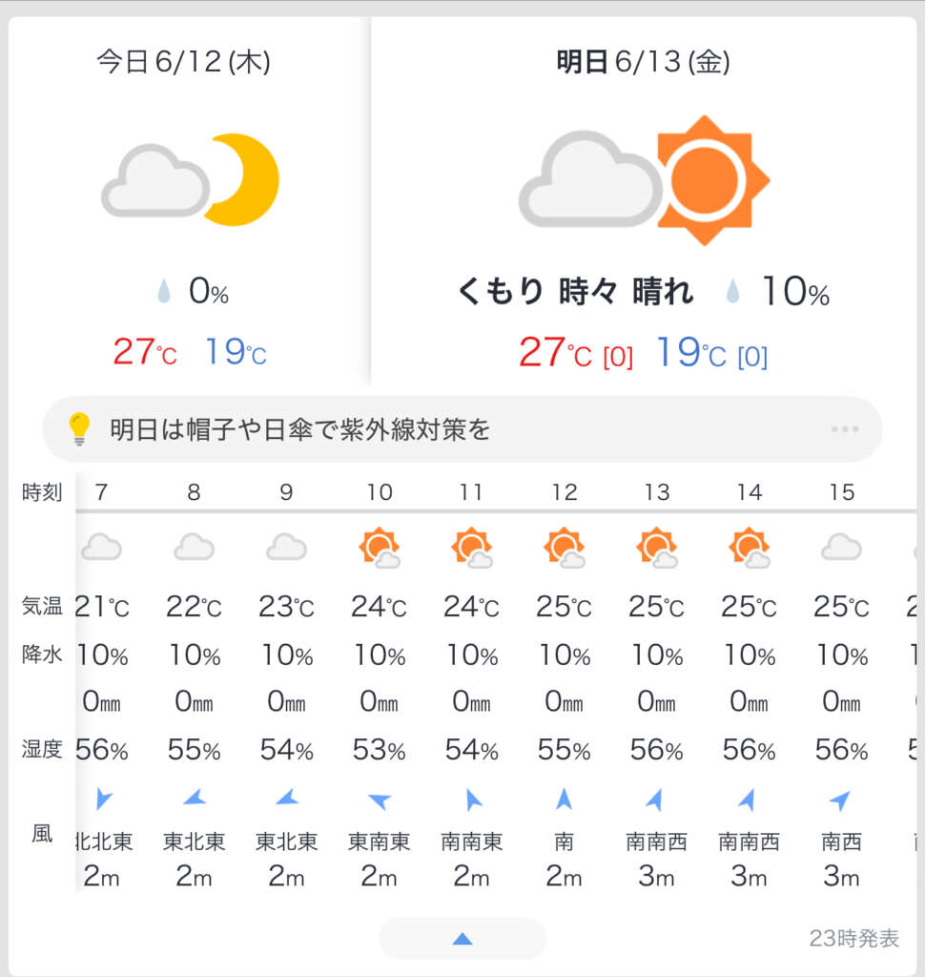Click the south wind arrow at 12 o'clock
This screenshot has height=977, width=925.
coord(564,800)
